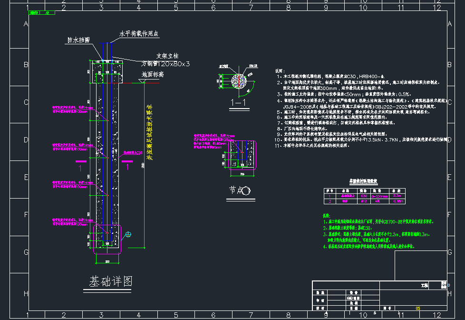
Task: Select the 水平荷载作用点 leader text
Action: click(x=139, y=34)
